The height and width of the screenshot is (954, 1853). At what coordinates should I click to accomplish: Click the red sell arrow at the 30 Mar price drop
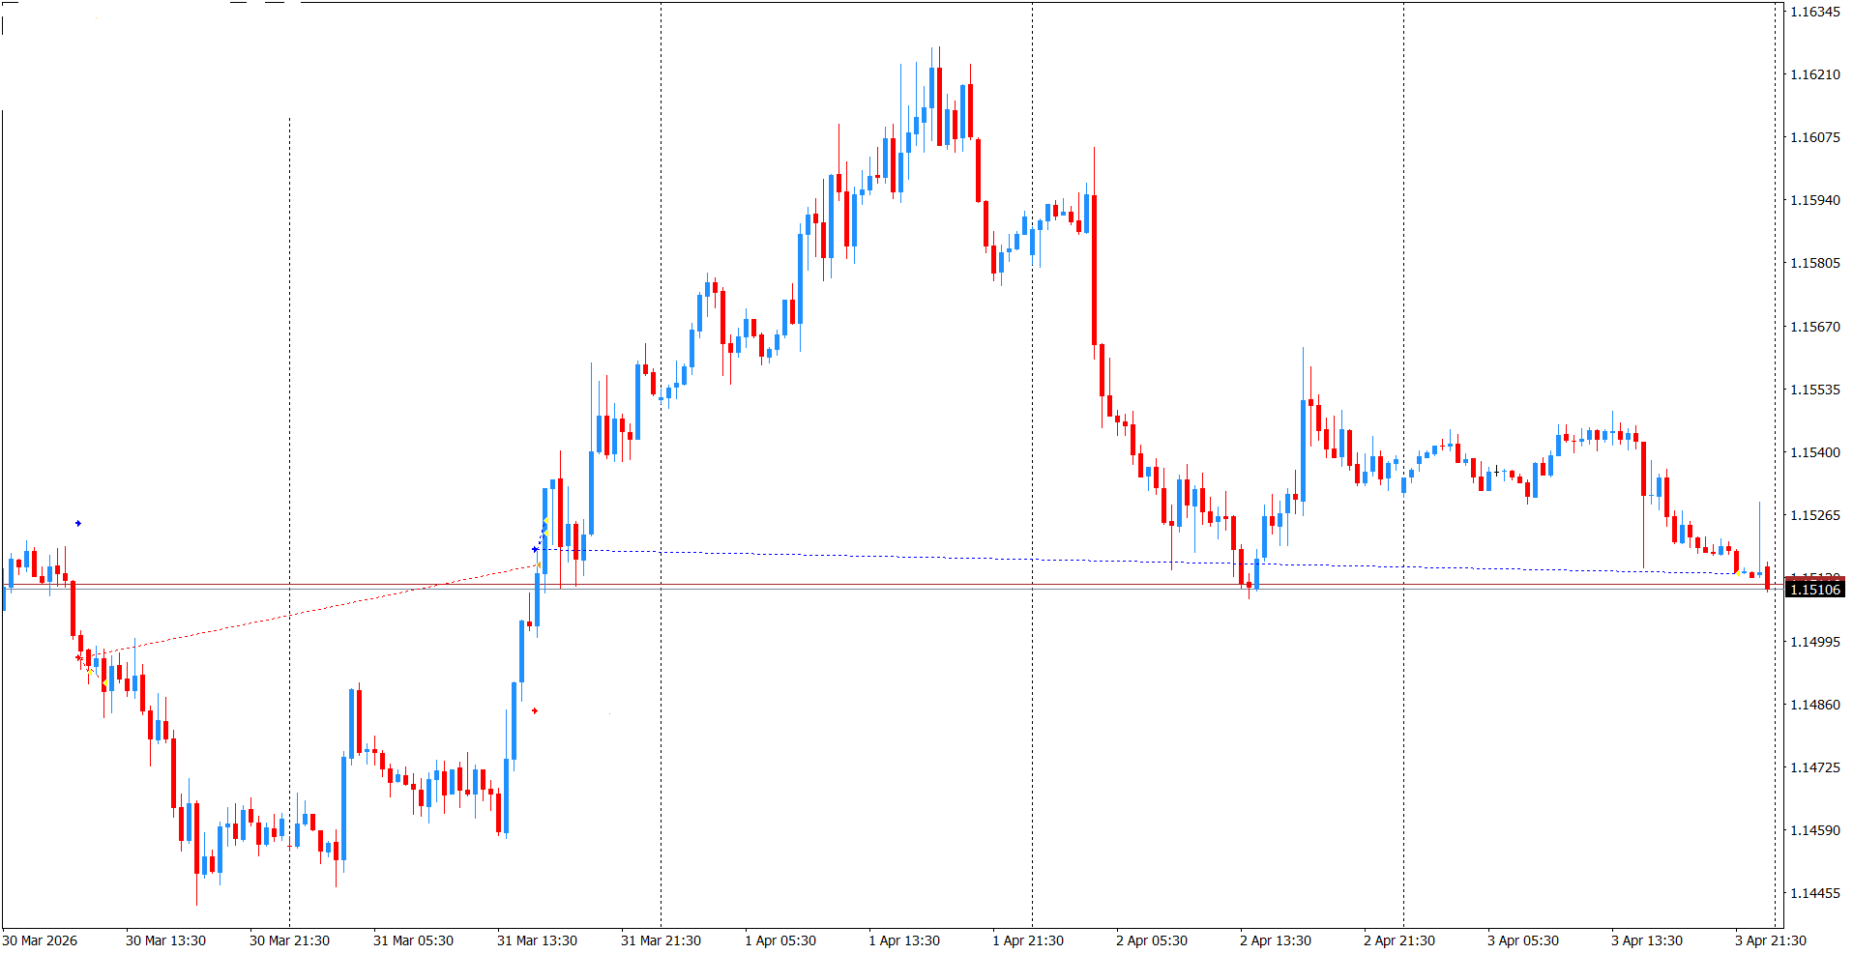tap(79, 658)
